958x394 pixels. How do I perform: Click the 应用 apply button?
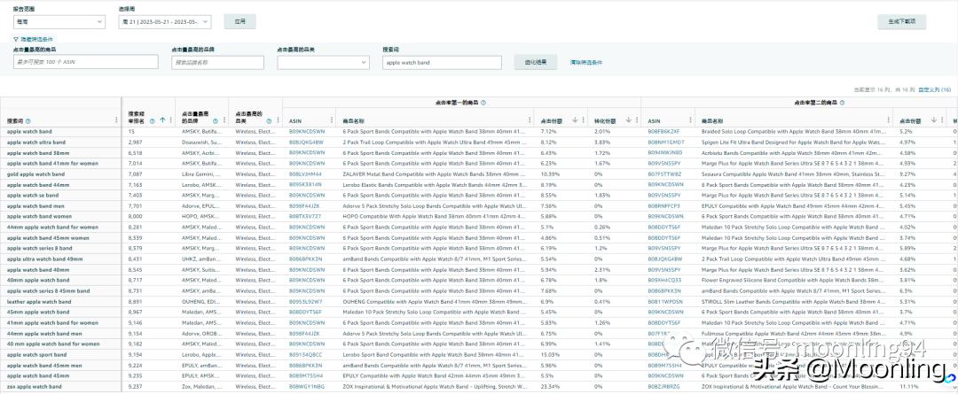pyautogui.click(x=239, y=20)
